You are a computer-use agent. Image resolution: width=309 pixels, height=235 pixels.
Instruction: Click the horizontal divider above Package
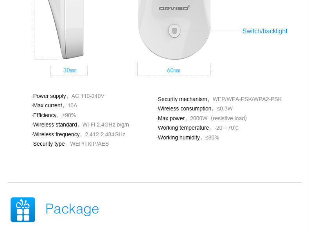[154, 182]
